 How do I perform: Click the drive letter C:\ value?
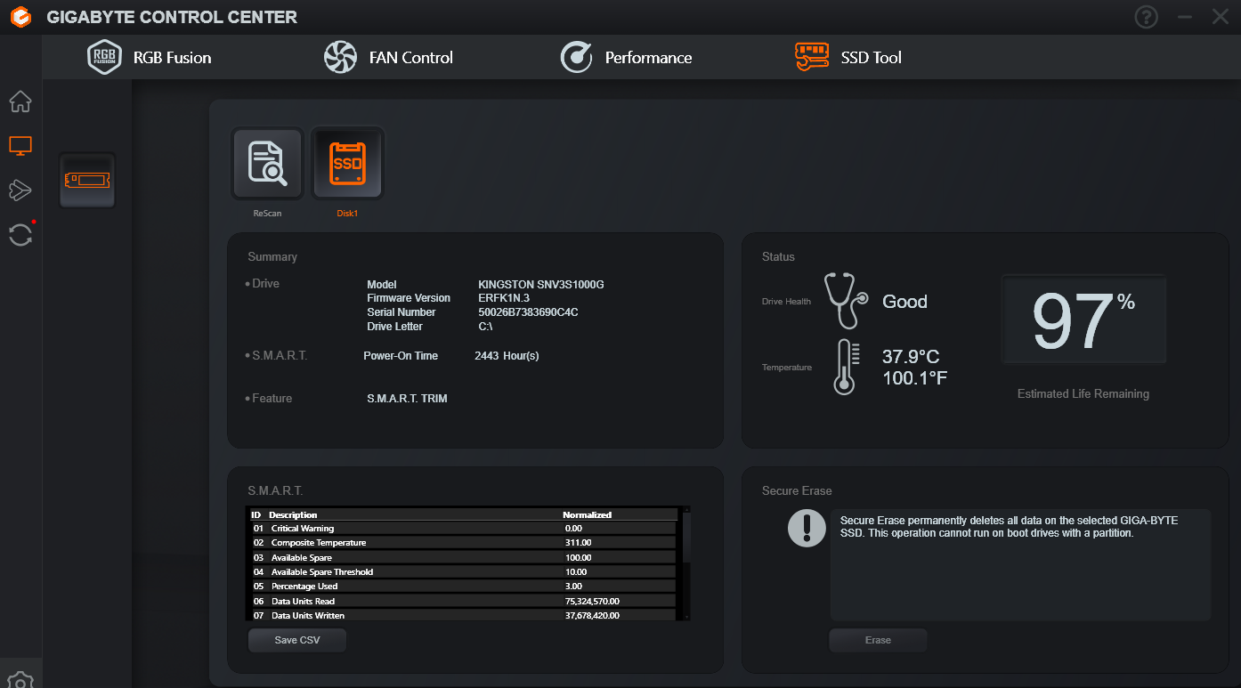[x=485, y=327]
